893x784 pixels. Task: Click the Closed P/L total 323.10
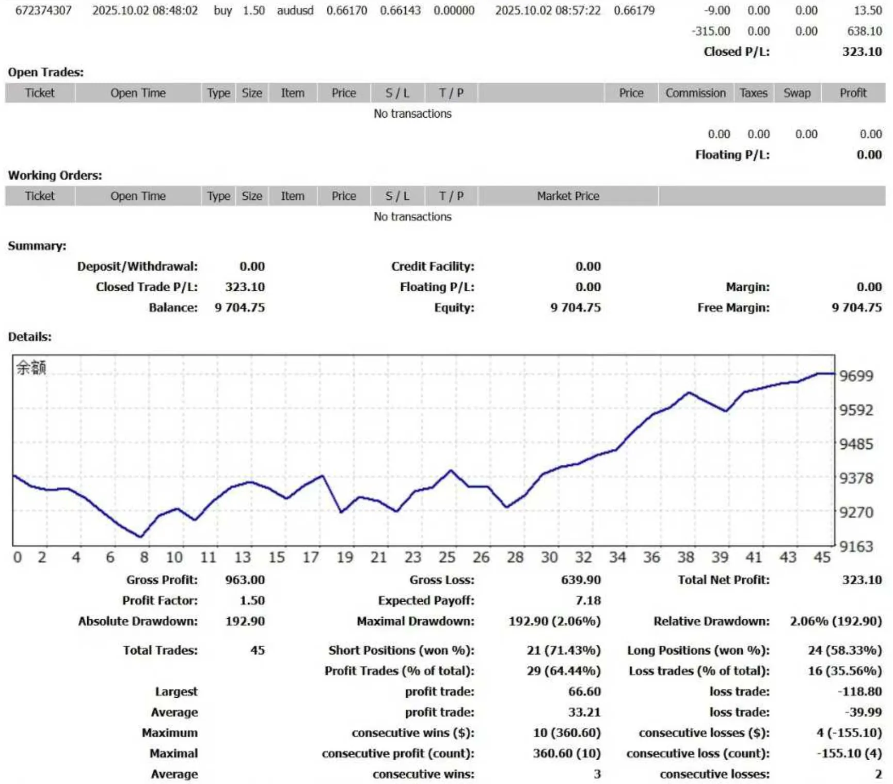click(864, 51)
